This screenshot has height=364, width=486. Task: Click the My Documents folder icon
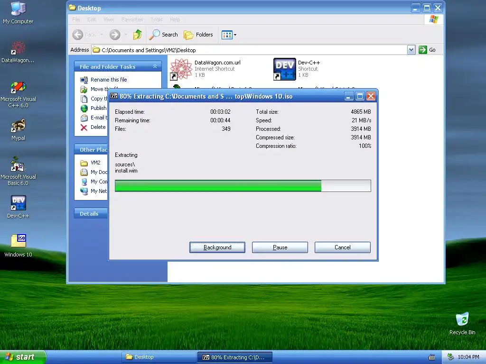84,173
